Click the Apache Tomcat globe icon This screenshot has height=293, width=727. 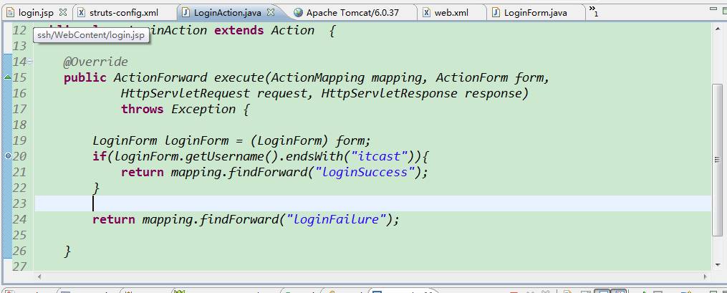click(x=299, y=13)
